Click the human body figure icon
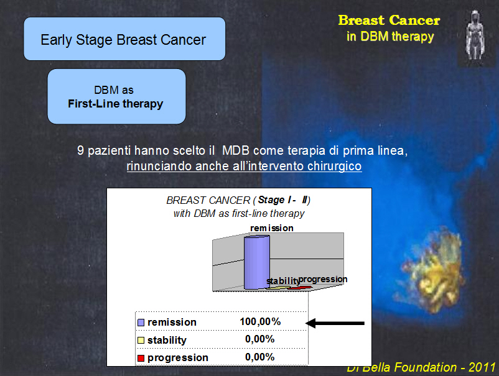499x376 pixels. (x=475, y=35)
